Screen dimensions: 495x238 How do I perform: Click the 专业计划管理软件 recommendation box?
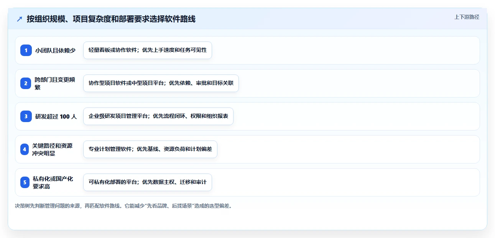click(x=150, y=149)
